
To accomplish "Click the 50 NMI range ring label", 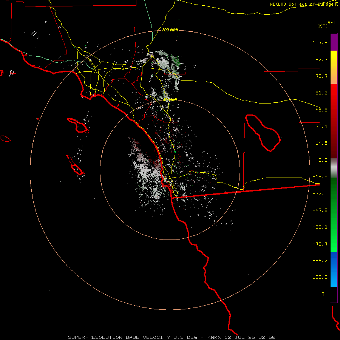I will tap(170, 100).
